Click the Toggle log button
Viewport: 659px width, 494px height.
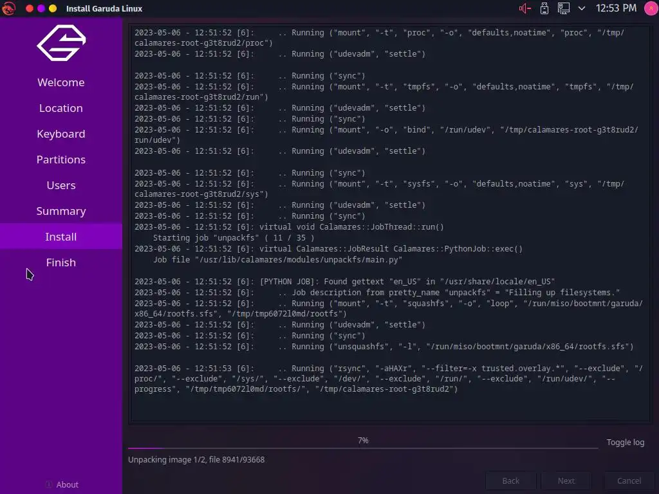625,443
